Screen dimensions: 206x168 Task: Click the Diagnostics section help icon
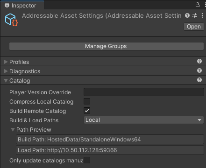(199, 70)
